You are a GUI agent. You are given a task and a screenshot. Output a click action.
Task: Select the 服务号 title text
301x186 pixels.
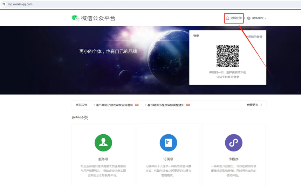click(103, 159)
